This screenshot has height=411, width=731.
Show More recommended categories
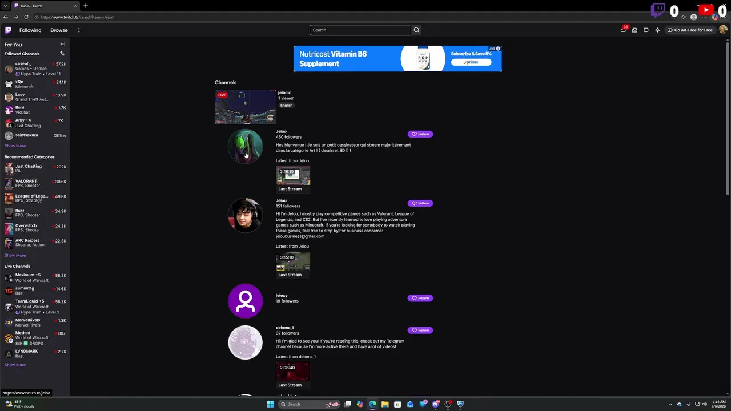pos(15,255)
